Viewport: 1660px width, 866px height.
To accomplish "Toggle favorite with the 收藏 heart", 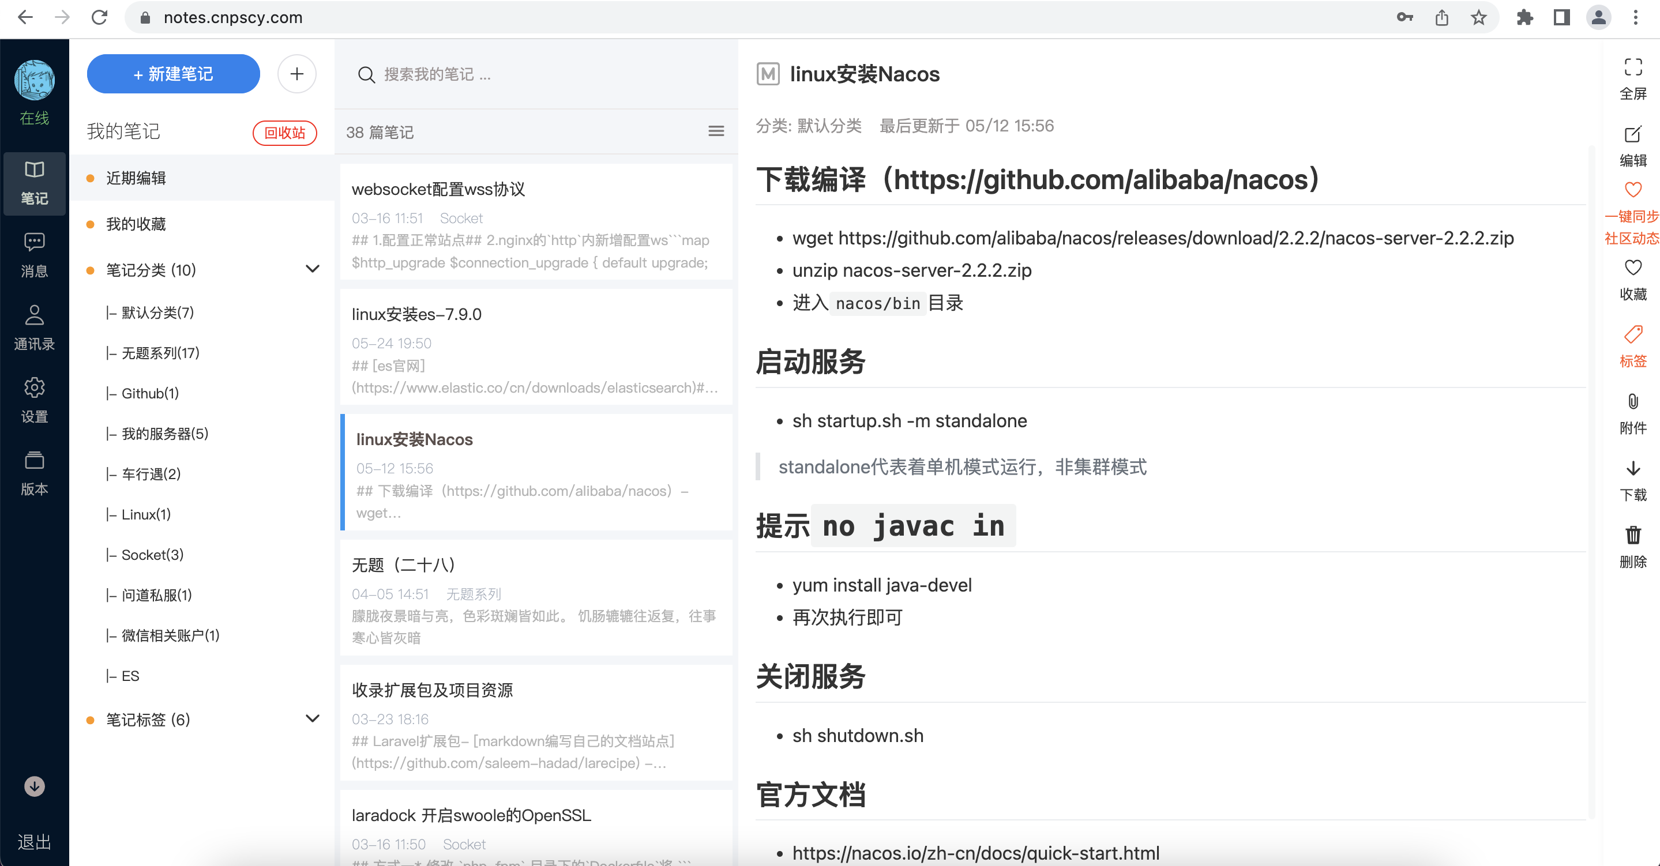I will pyautogui.click(x=1632, y=268).
